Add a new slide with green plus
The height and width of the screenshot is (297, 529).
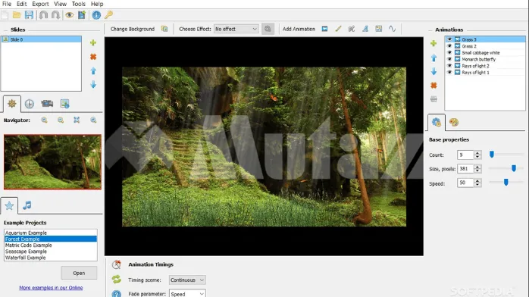pos(93,42)
